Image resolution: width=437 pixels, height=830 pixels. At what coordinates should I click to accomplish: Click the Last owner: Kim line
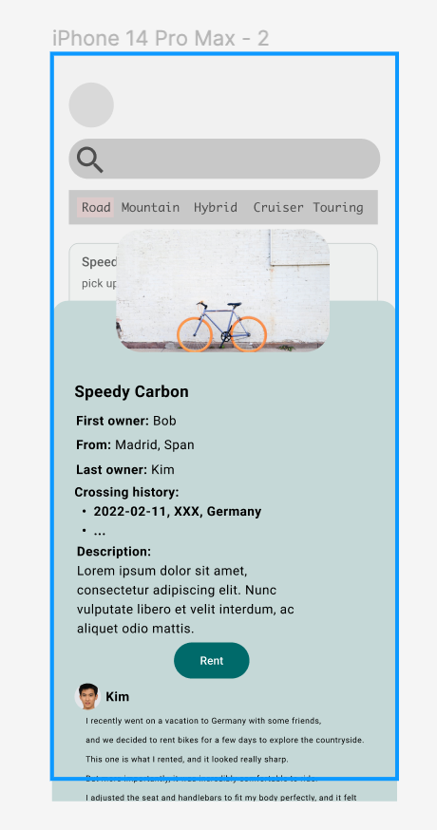tap(125, 469)
